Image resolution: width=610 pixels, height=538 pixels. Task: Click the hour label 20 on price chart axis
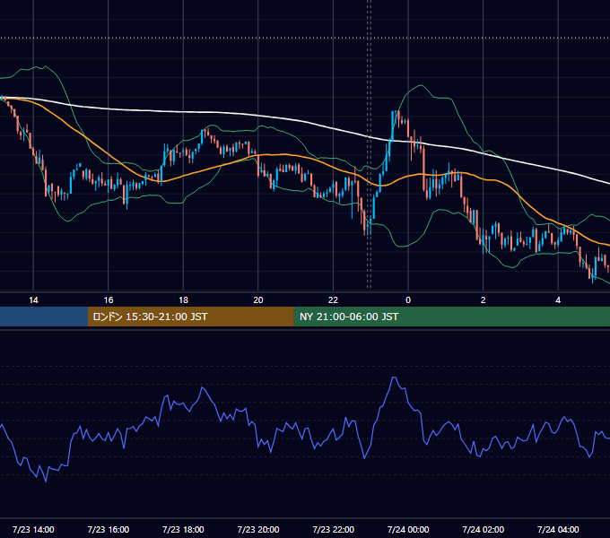click(258, 300)
